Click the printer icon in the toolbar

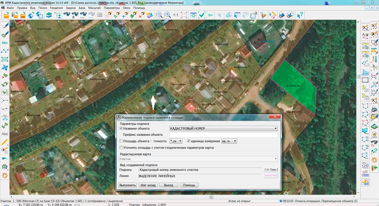pyautogui.click(x=282, y=15)
